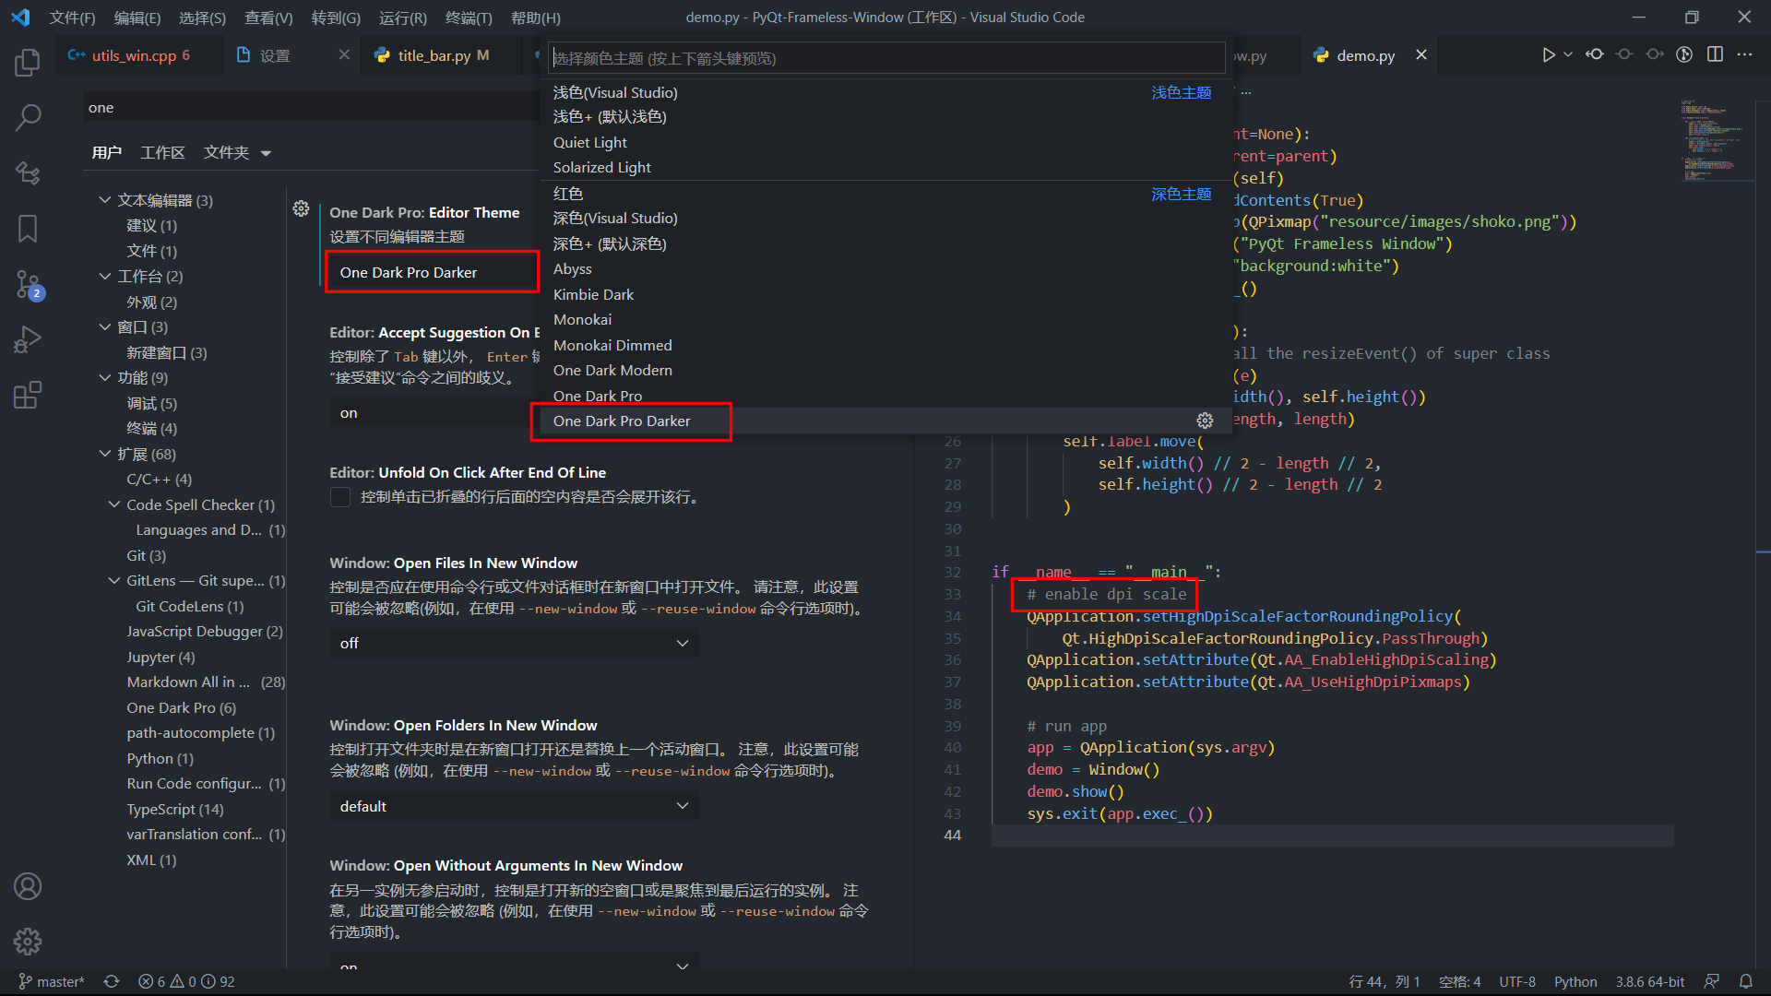Click the 空格: 4 indentation indicator
The width and height of the screenshot is (1771, 996).
pyautogui.click(x=1459, y=982)
